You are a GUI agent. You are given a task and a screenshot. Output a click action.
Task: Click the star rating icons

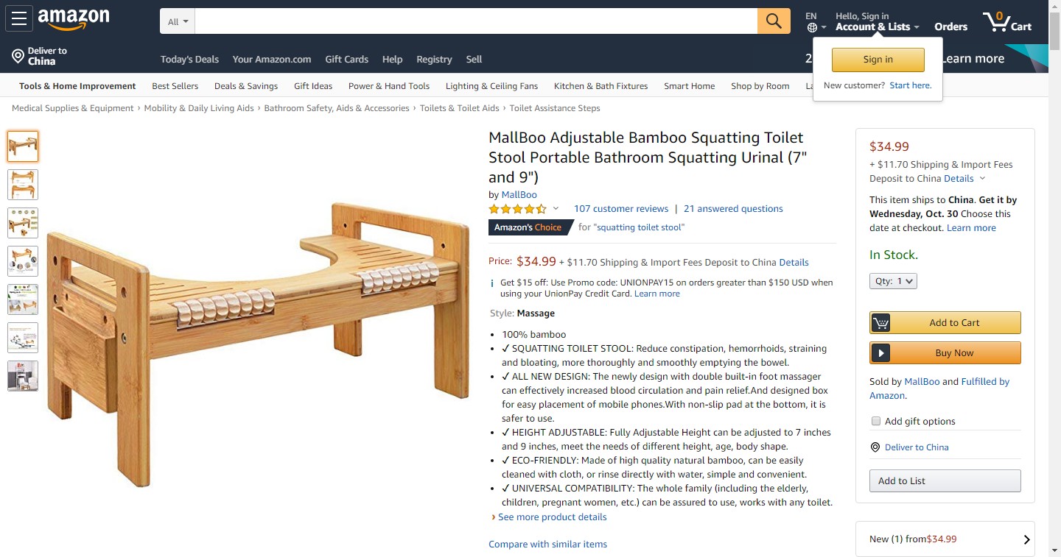pyautogui.click(x=518, y=209)
